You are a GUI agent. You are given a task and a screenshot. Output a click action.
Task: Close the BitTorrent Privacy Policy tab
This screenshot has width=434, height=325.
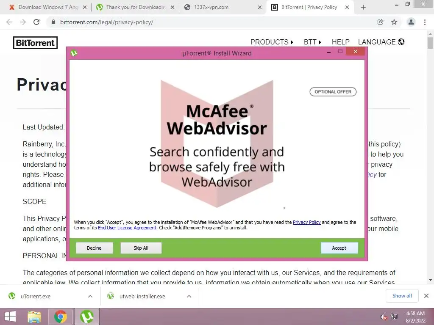[347, 7]
